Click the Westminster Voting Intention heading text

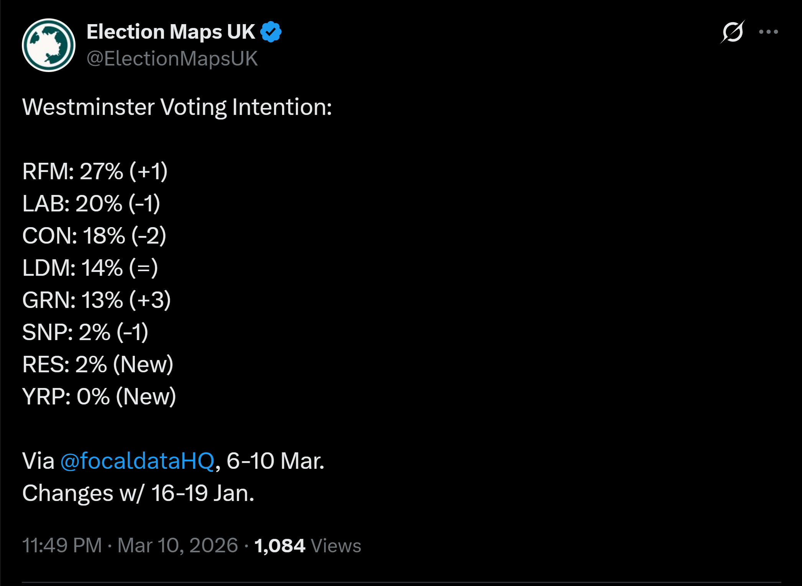pyautogui.click(x=177, y=107)
